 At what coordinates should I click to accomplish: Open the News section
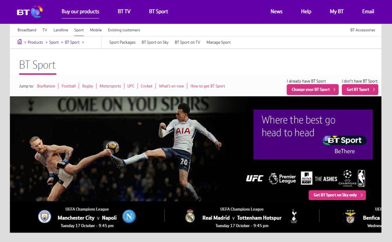tap(276, 11)
